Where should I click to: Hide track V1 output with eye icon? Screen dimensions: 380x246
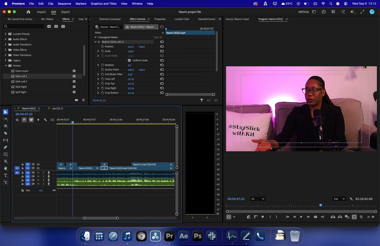(38, 168)
